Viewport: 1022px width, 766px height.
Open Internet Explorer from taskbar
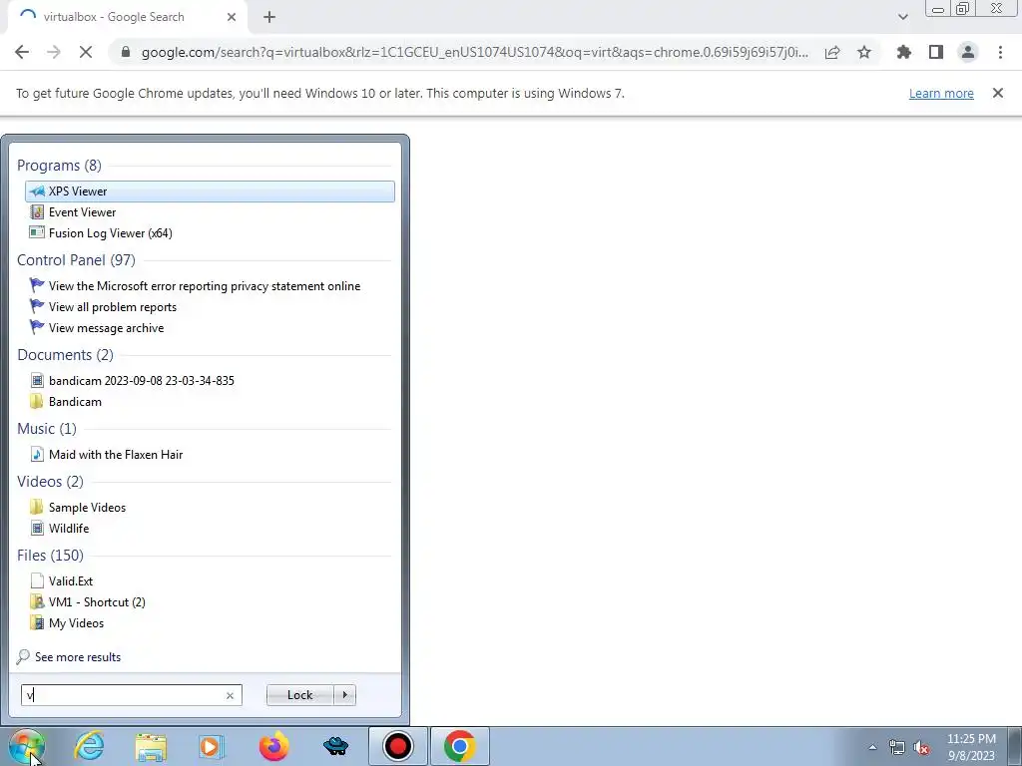coord(89,746)
